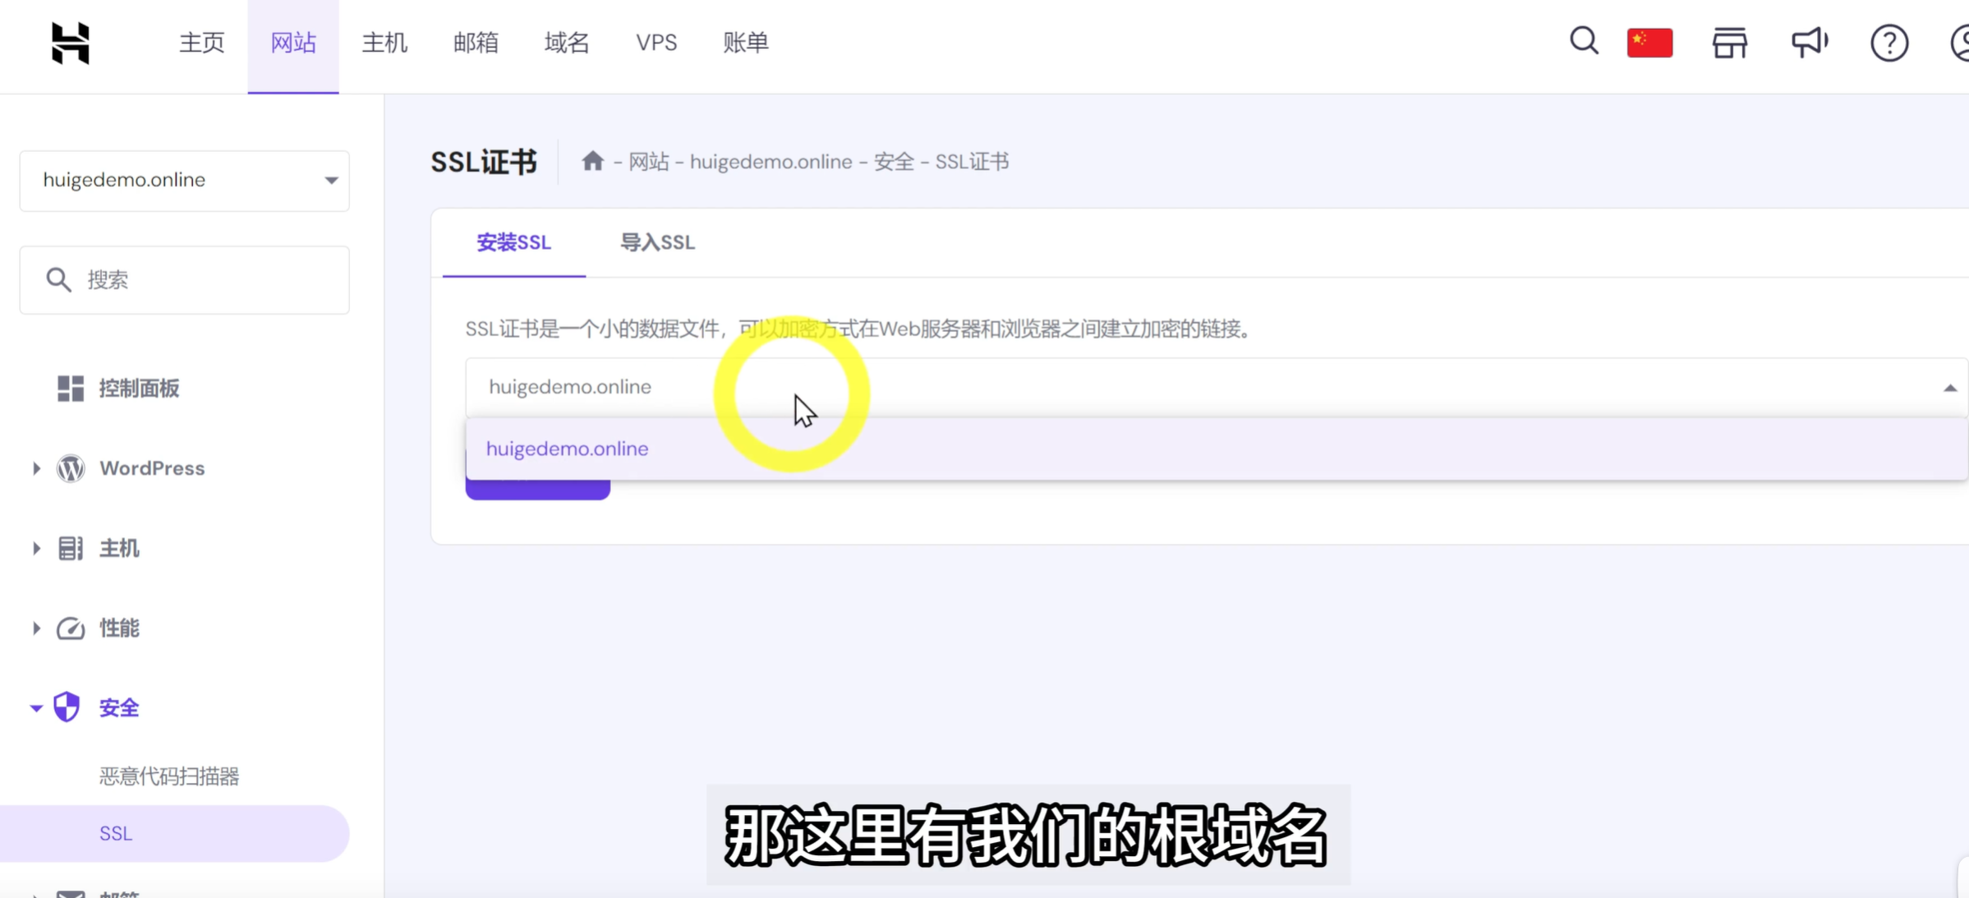
Task: Open VPS in top navigation
Action: [656, 43]
